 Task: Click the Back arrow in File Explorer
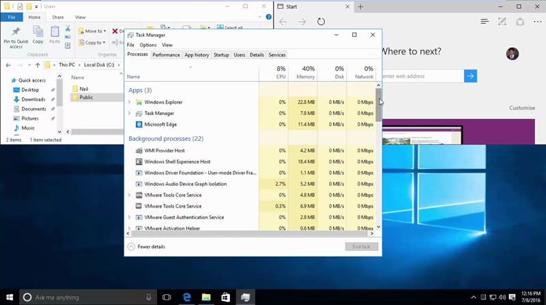[x=8, y=65]
